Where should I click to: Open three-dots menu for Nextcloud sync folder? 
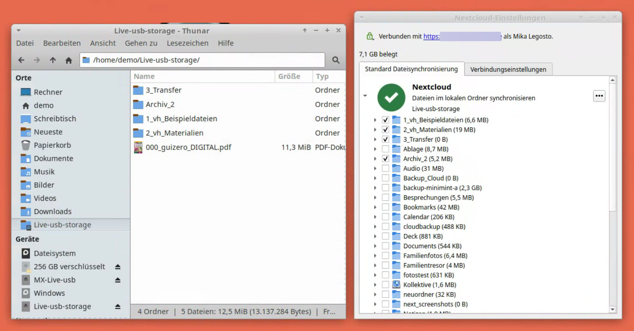pos(599,96)
